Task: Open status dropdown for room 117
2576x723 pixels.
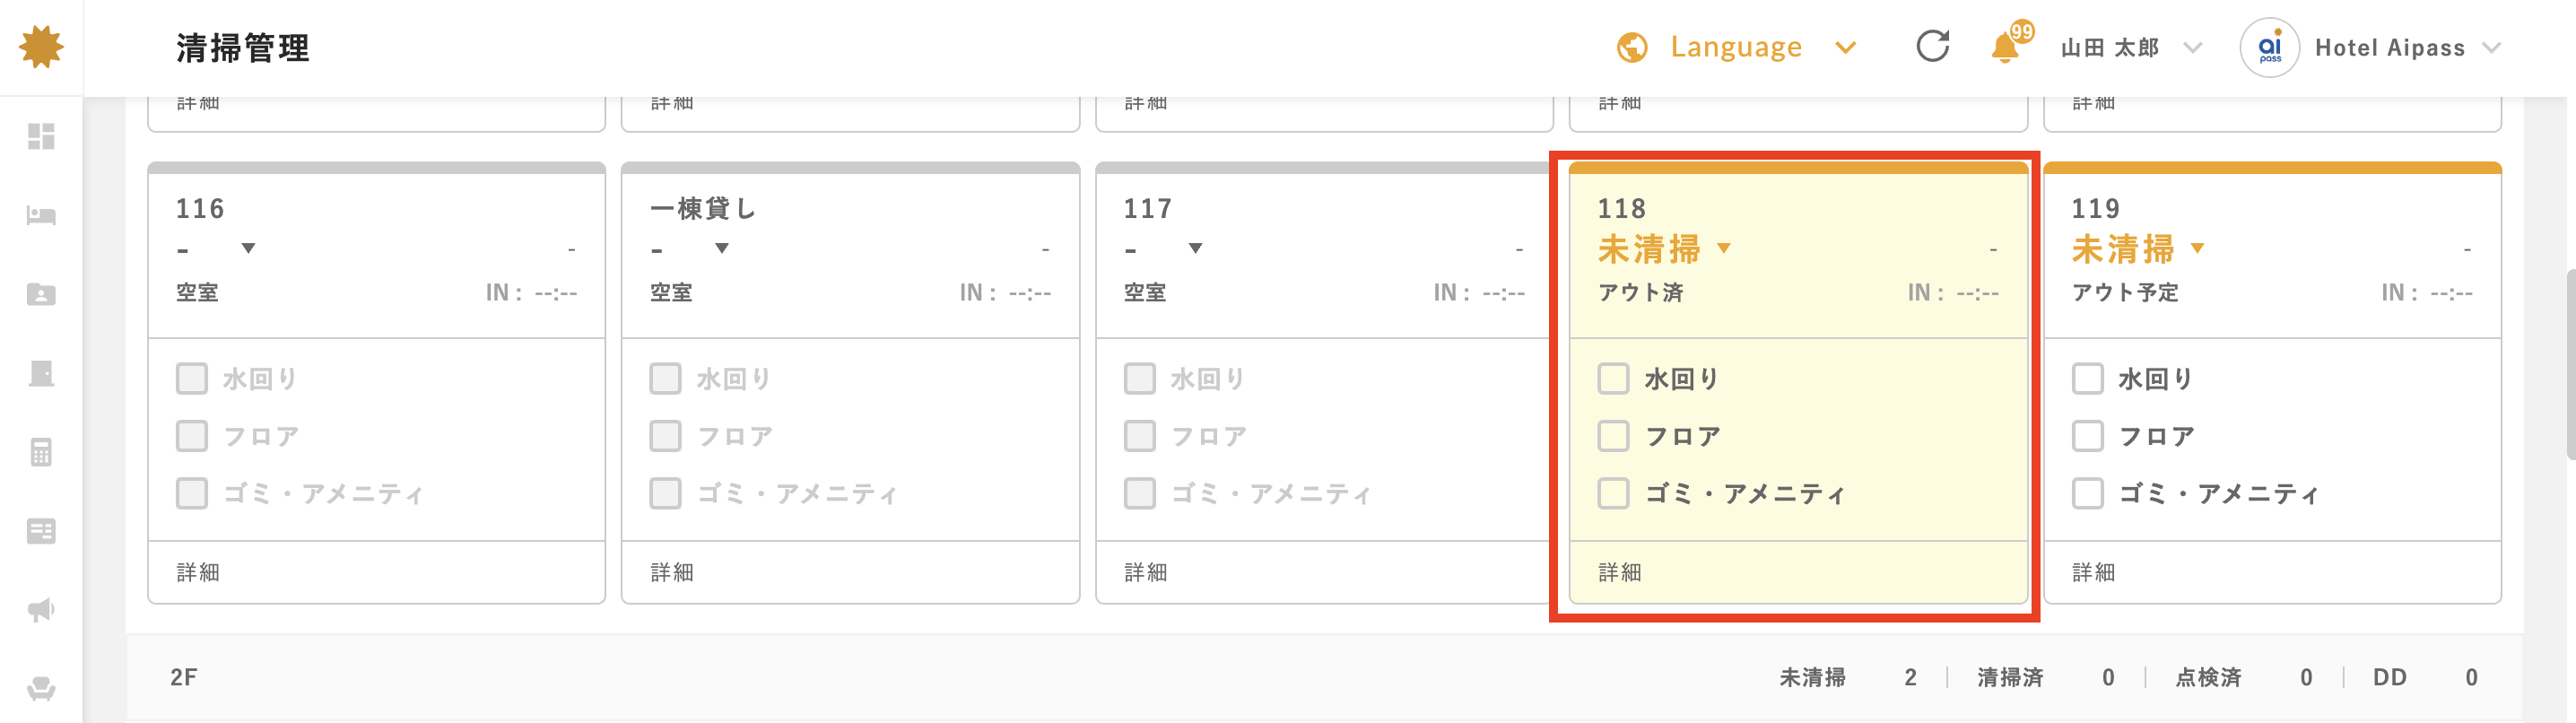Action: tap(1195, 248)
